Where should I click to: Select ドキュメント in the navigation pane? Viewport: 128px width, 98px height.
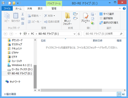click(x=15, y=48)
